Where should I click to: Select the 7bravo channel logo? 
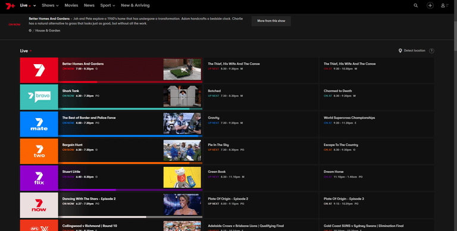pyautogui.click(x=39, y=97)
